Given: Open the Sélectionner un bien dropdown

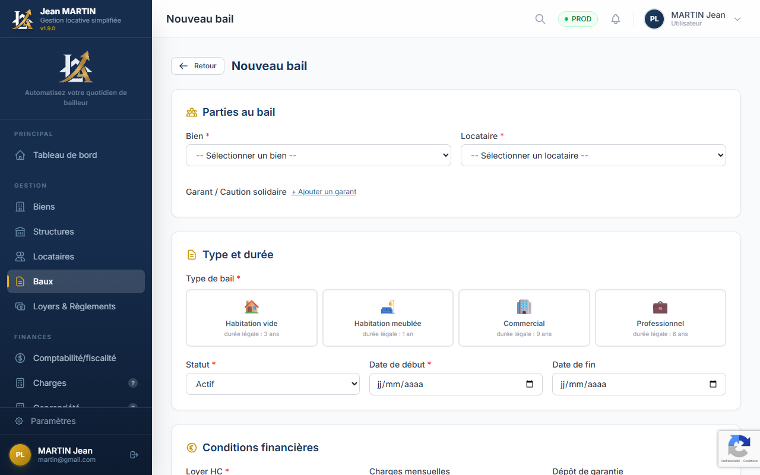Looking at the screenshot, I should [x=318, y=155].
